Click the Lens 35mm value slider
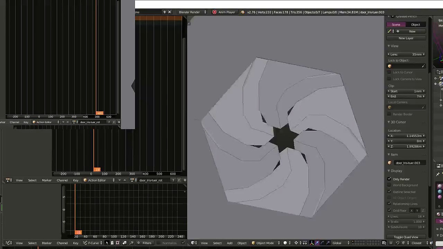Image resolution: width=443 pixels, height=249 pixels. point(406,54)
